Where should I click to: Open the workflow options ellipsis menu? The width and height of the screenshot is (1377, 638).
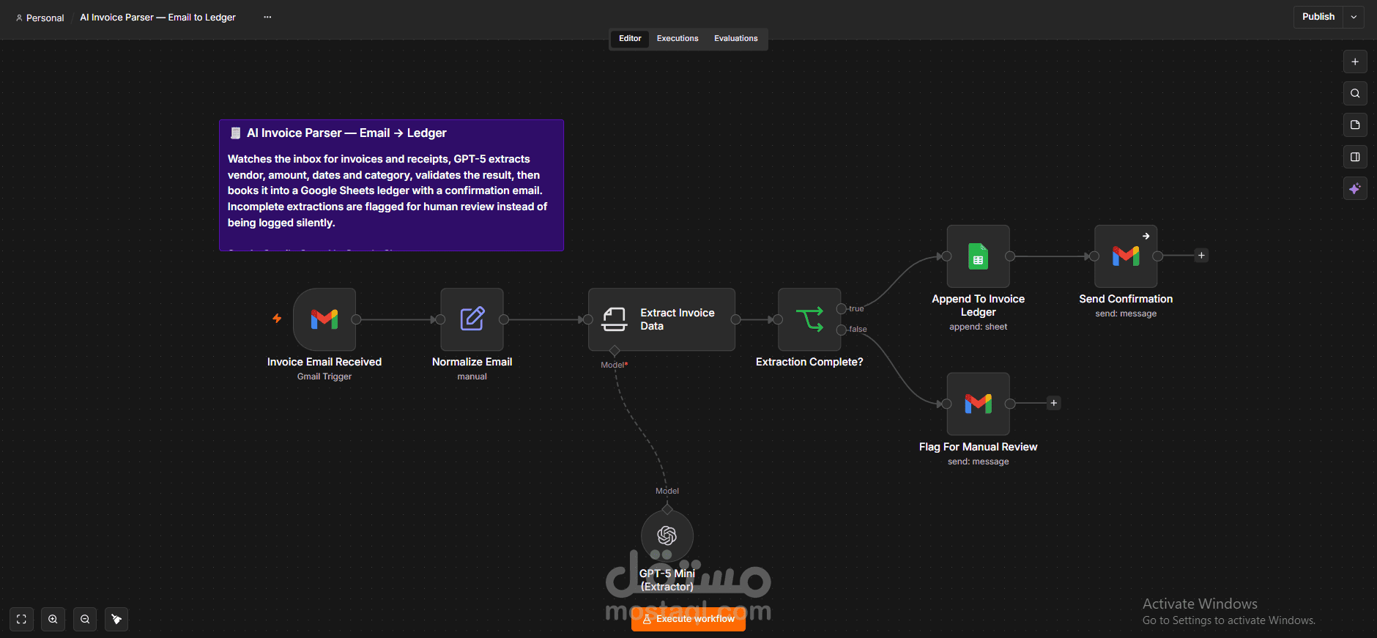click(267, 17)
